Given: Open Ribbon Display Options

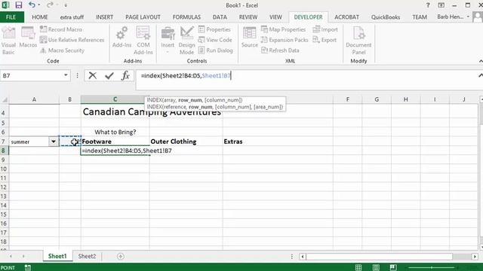Looking at the screenshot, I should [x=441, y=5].
